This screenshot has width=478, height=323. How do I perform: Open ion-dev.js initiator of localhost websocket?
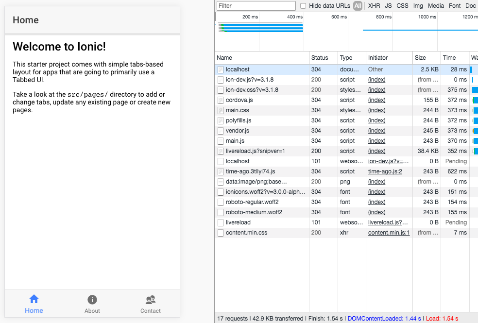click(x=388, y=161)
